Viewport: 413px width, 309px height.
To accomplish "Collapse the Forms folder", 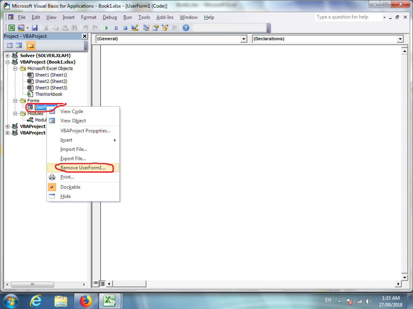I will tap(15, 101).
